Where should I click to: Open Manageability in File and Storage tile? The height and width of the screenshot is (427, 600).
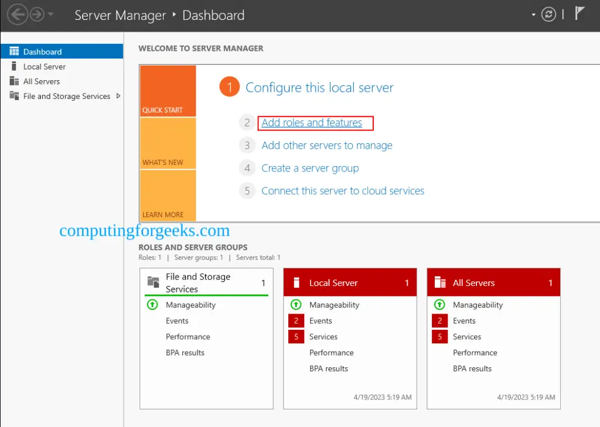coord(190,305)
